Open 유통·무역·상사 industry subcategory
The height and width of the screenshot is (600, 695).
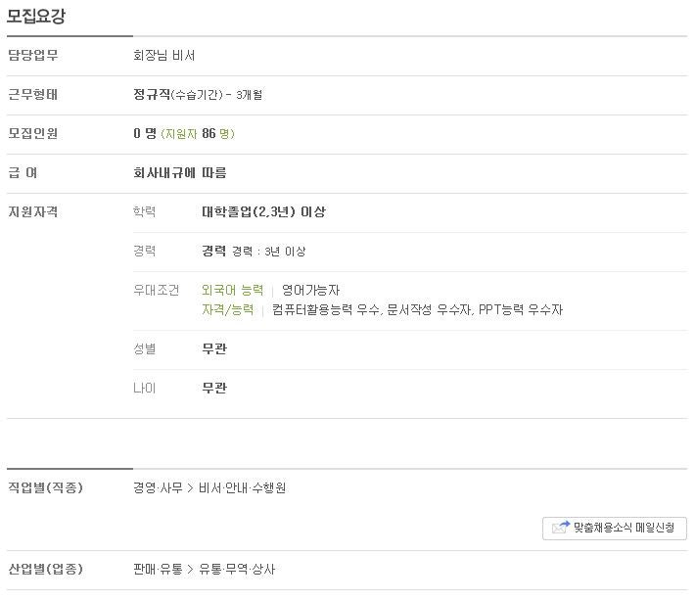pyautogui.click(x=237, y=569)
